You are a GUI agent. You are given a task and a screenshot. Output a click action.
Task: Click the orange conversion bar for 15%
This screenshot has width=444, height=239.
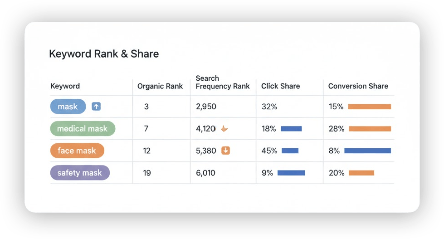pyautogui.click(x=370, y=107)
